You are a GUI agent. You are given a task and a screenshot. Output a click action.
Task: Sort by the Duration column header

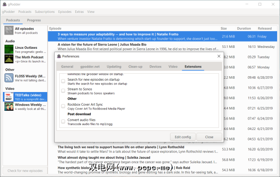[246, 28]
